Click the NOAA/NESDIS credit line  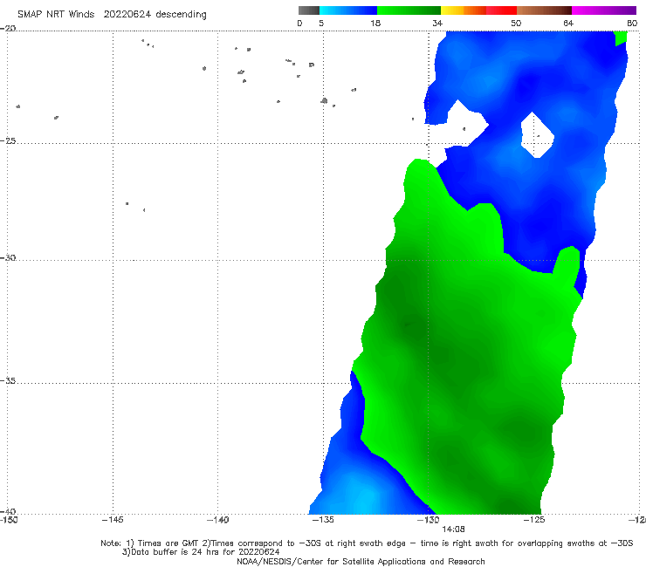[x=361, y=562]
